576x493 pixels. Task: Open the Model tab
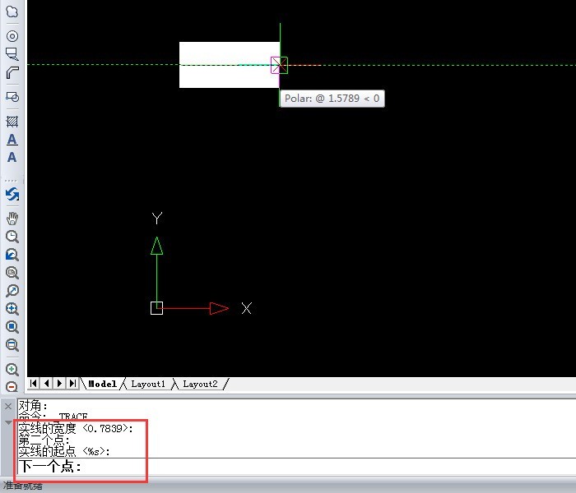(x=102, y=384)
